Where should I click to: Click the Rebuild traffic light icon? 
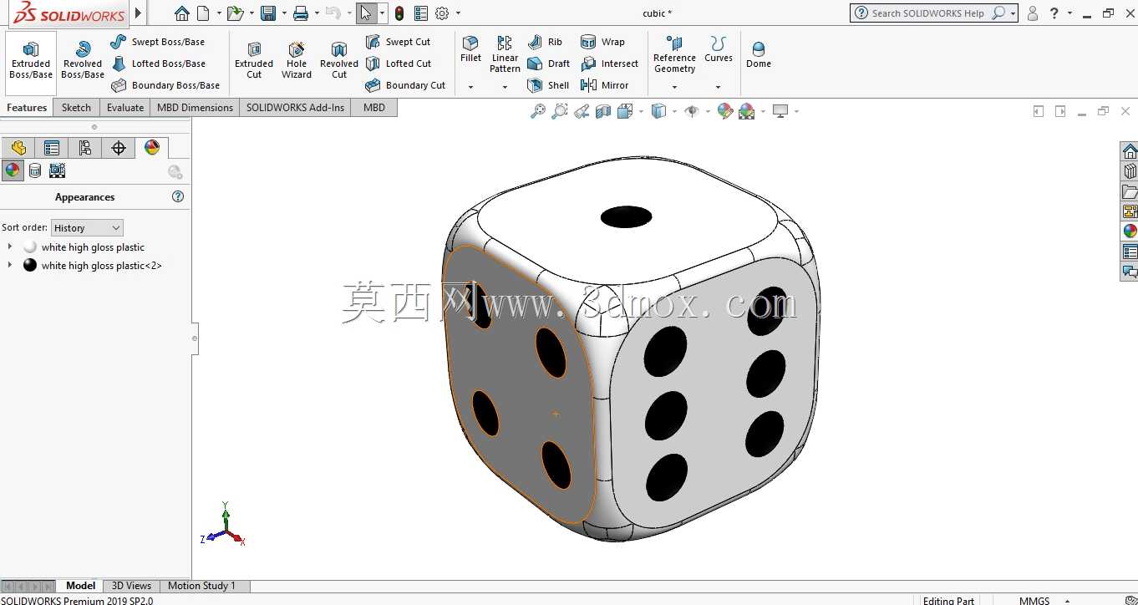[x=399, y=13]
